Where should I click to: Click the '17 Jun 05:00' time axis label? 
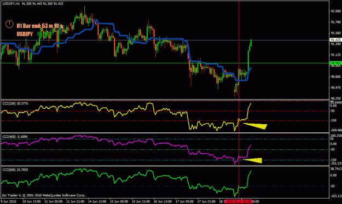click(184, 202)
